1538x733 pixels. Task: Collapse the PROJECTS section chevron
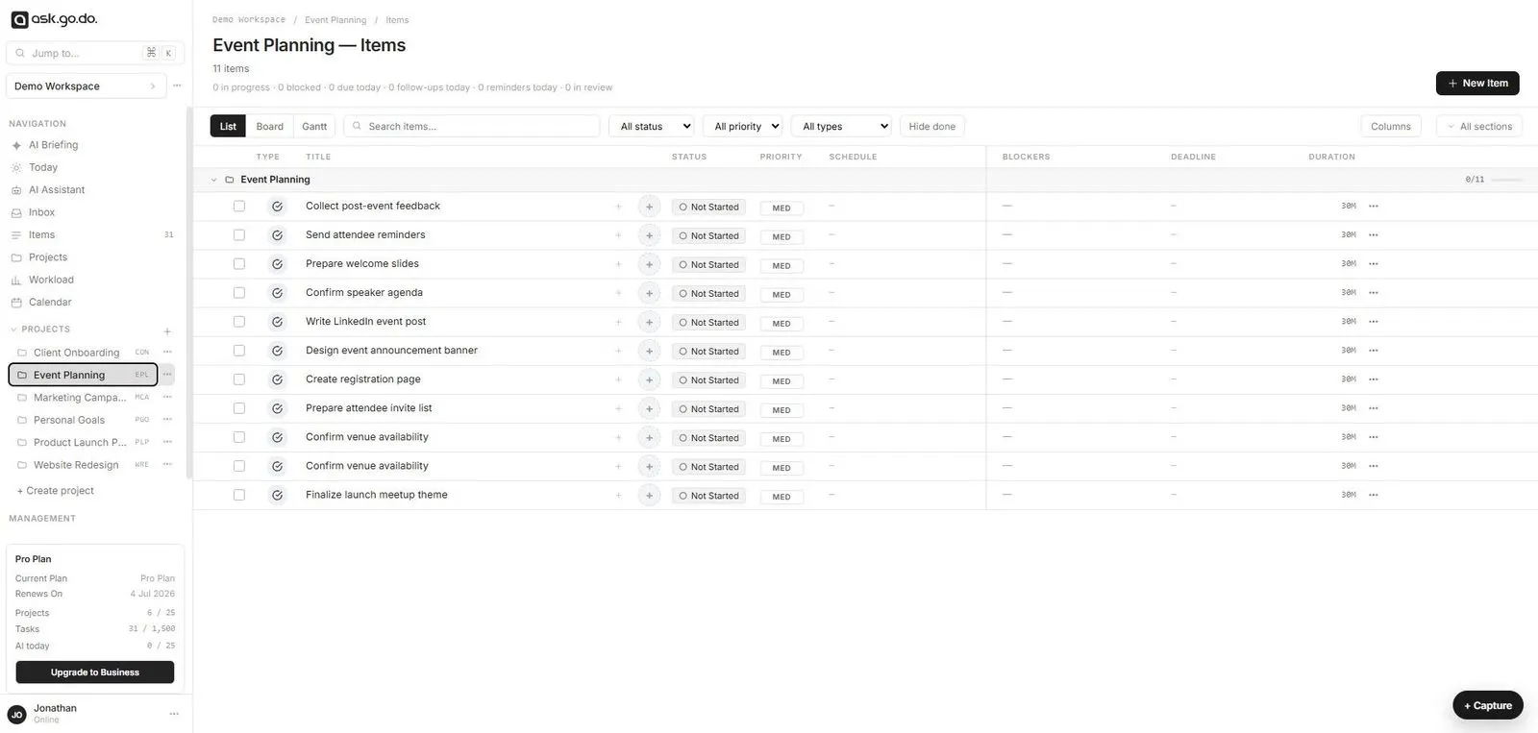(13, 330)
